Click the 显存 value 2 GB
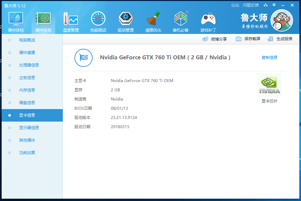 point(115,90)
